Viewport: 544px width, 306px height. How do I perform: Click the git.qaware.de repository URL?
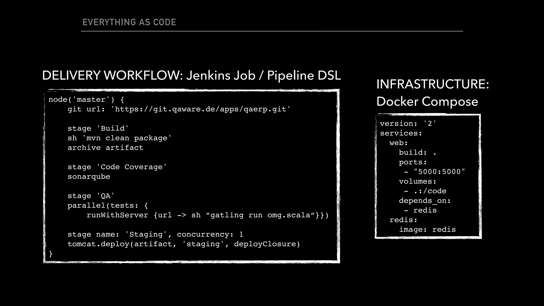tap(201, 109)
